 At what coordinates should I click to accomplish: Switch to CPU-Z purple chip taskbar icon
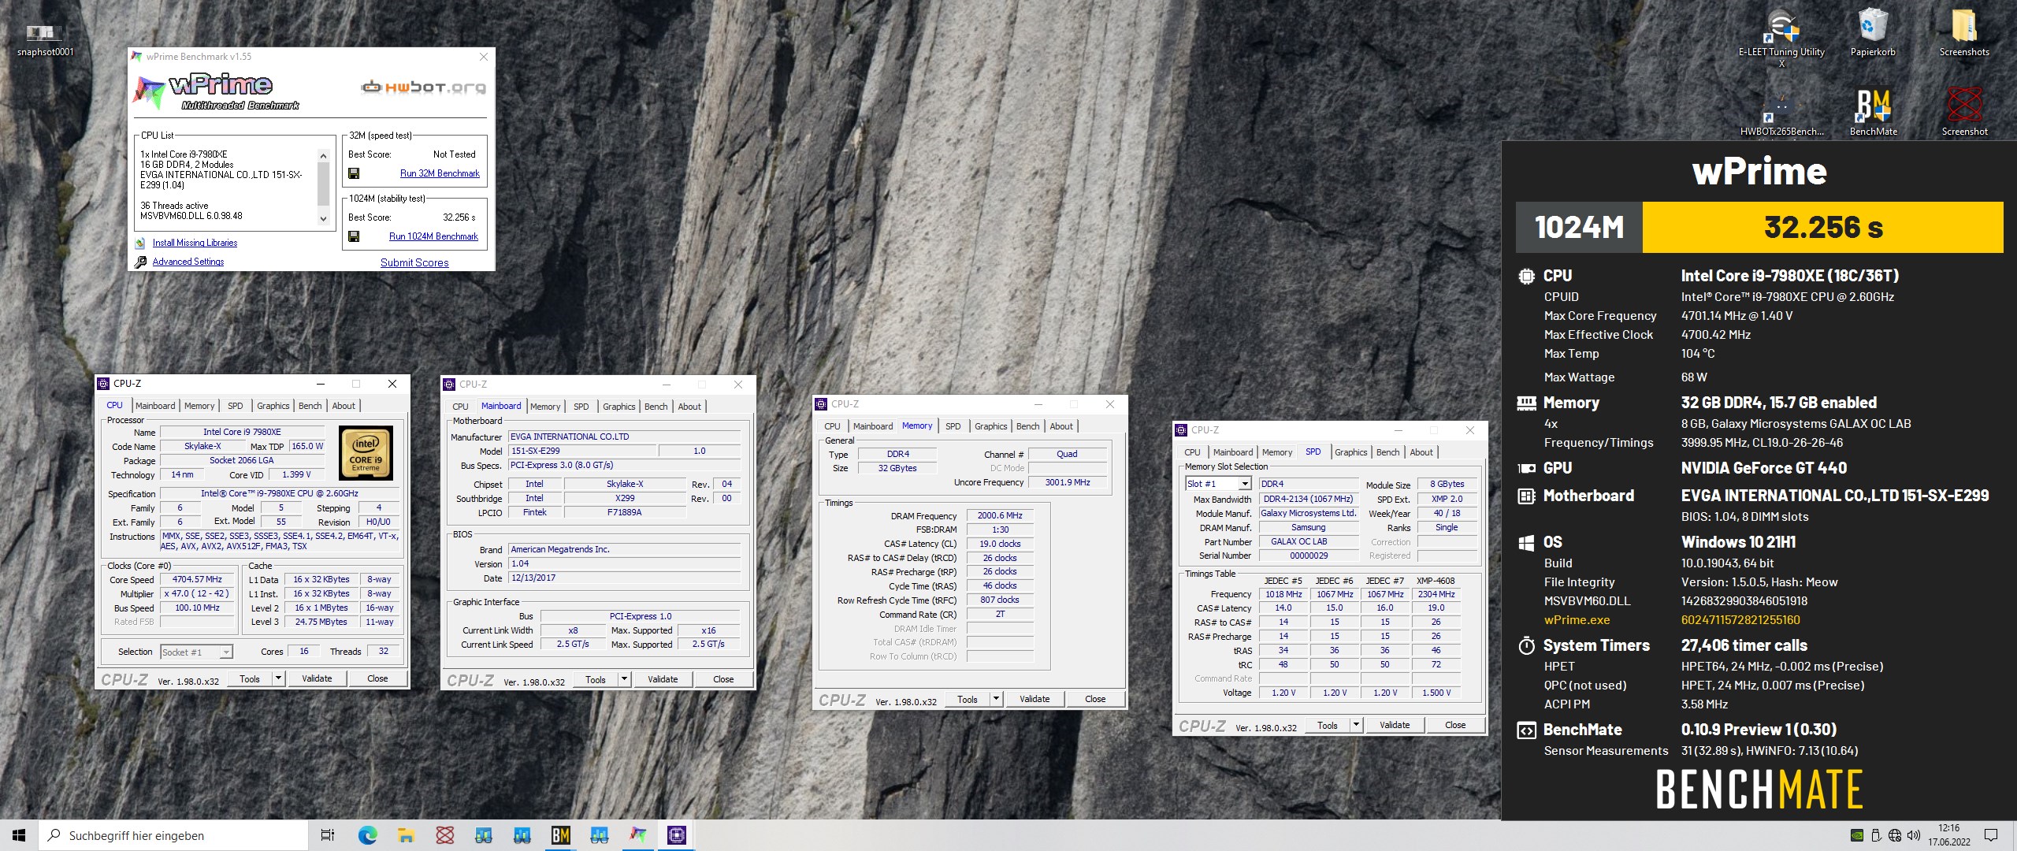676,835
